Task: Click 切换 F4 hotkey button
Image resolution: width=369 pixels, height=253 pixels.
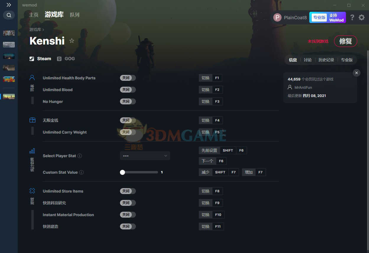Action: pos(211,120)
